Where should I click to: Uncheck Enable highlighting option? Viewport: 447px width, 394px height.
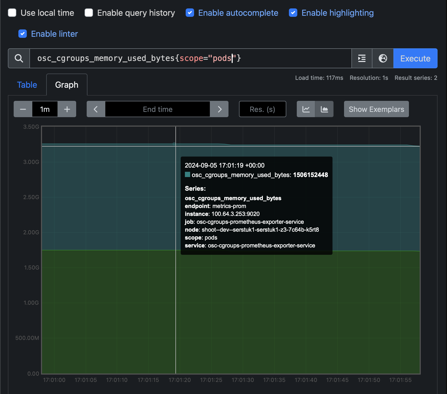pyautogui.click(x=293, y=13)
